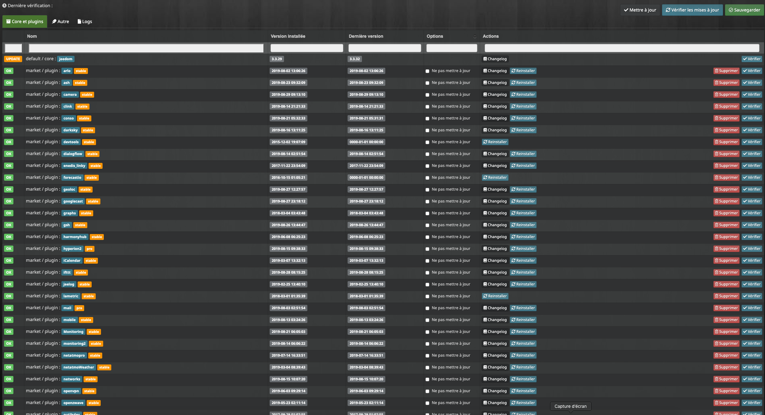Delete the monitoring2 plugin
This screenshot has height=415, width=765.
tap(726, 344)
